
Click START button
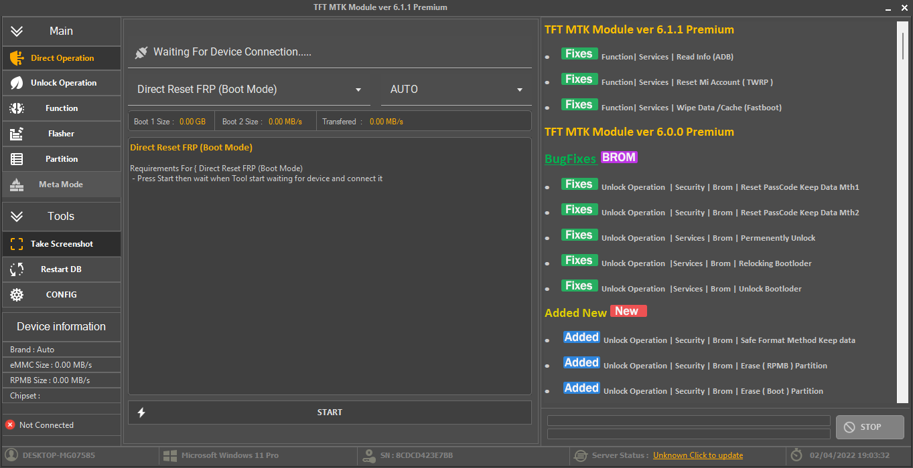[x=330, y=413]
